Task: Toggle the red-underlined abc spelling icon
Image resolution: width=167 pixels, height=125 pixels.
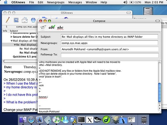Action: click(x=60, y=28)
